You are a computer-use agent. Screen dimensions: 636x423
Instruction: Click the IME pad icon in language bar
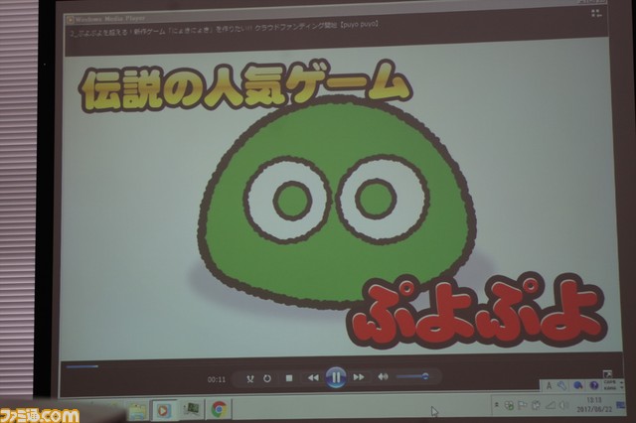coord(578,385)
